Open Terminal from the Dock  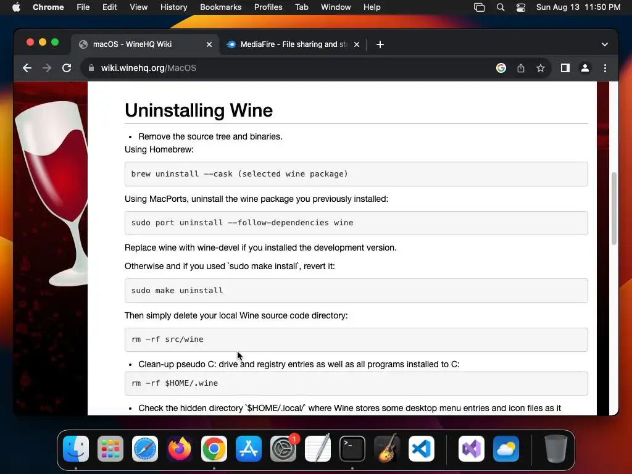pos(352,449)
